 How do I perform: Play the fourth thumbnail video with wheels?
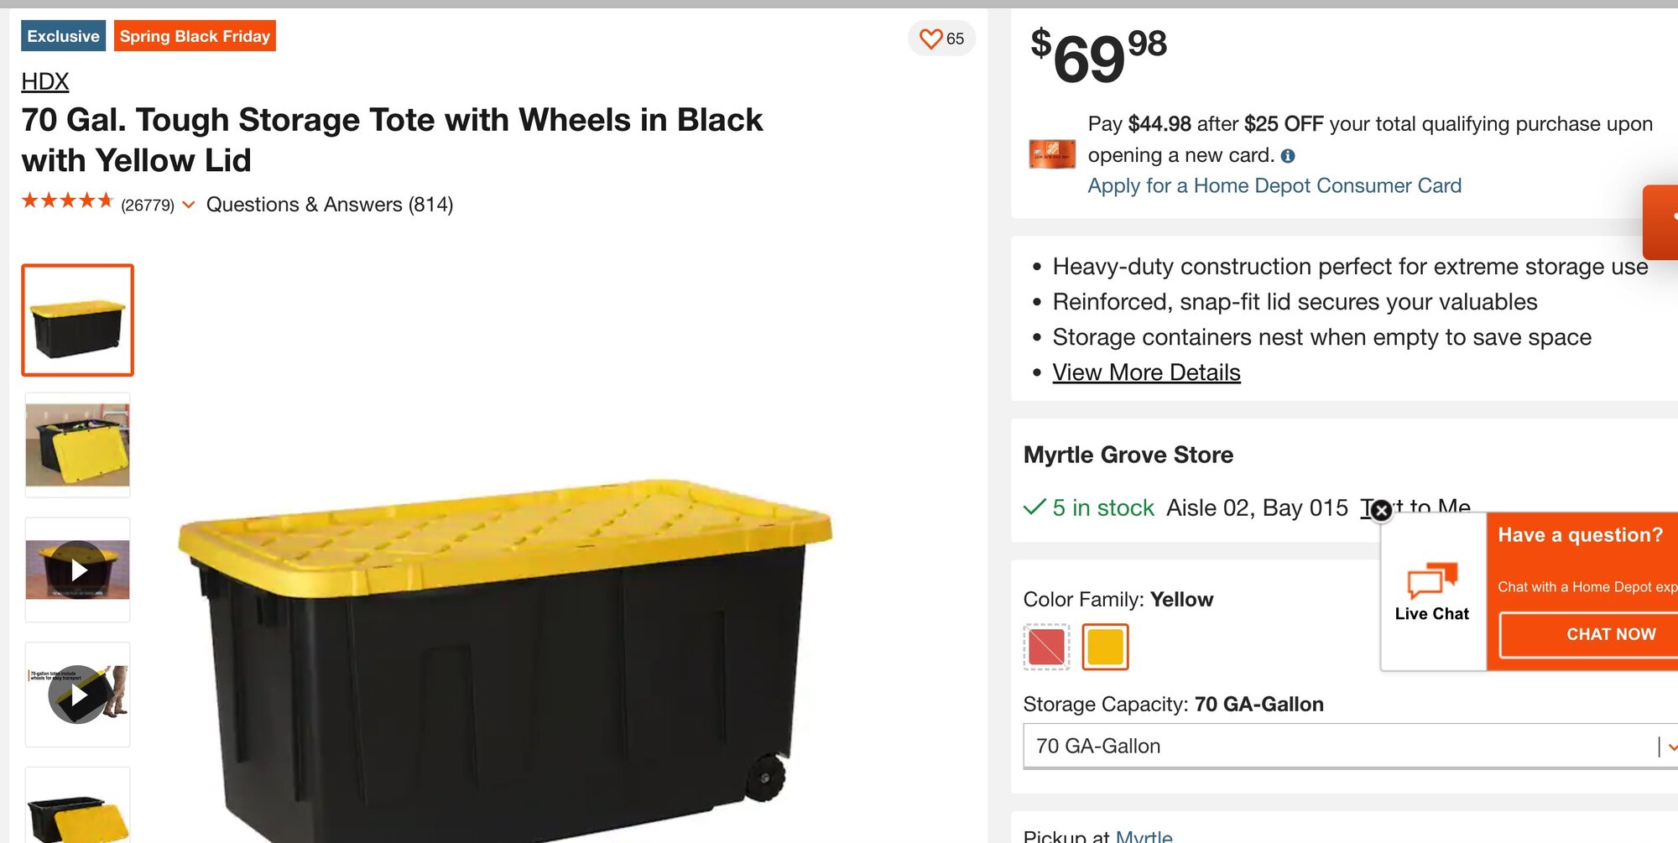click(78, 695)
